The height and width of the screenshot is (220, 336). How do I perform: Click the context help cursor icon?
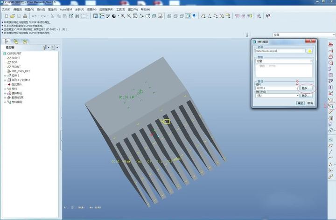coord(268,16)
